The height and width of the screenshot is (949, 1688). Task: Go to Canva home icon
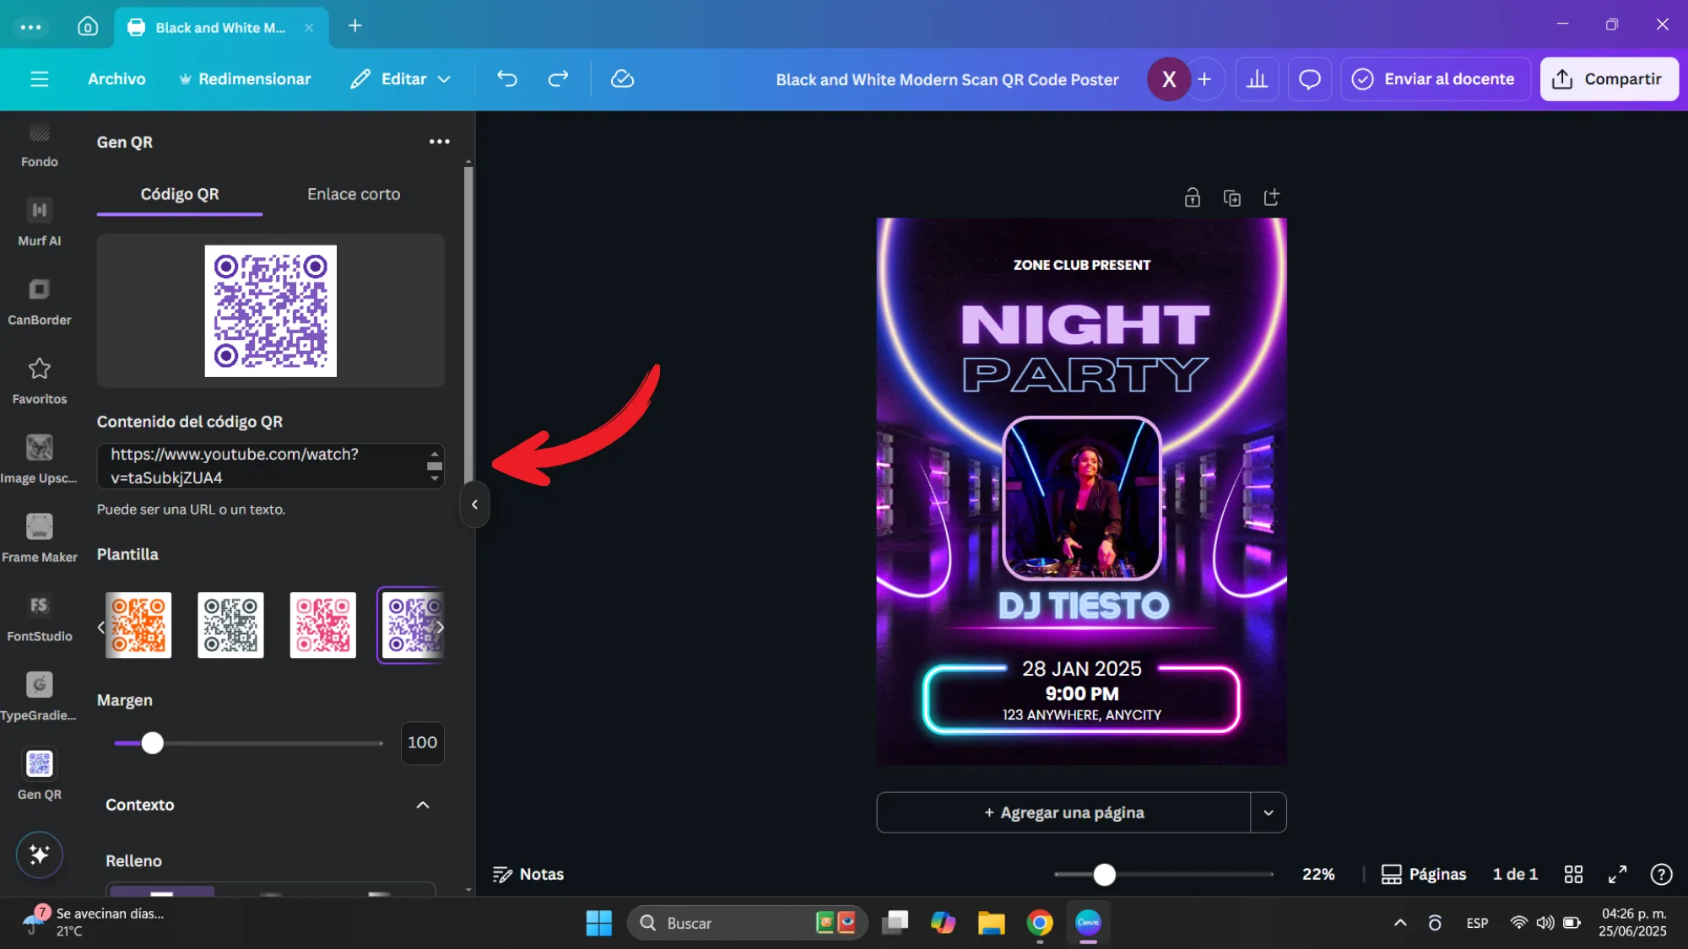pyautogui.click(x=88, y=26)
